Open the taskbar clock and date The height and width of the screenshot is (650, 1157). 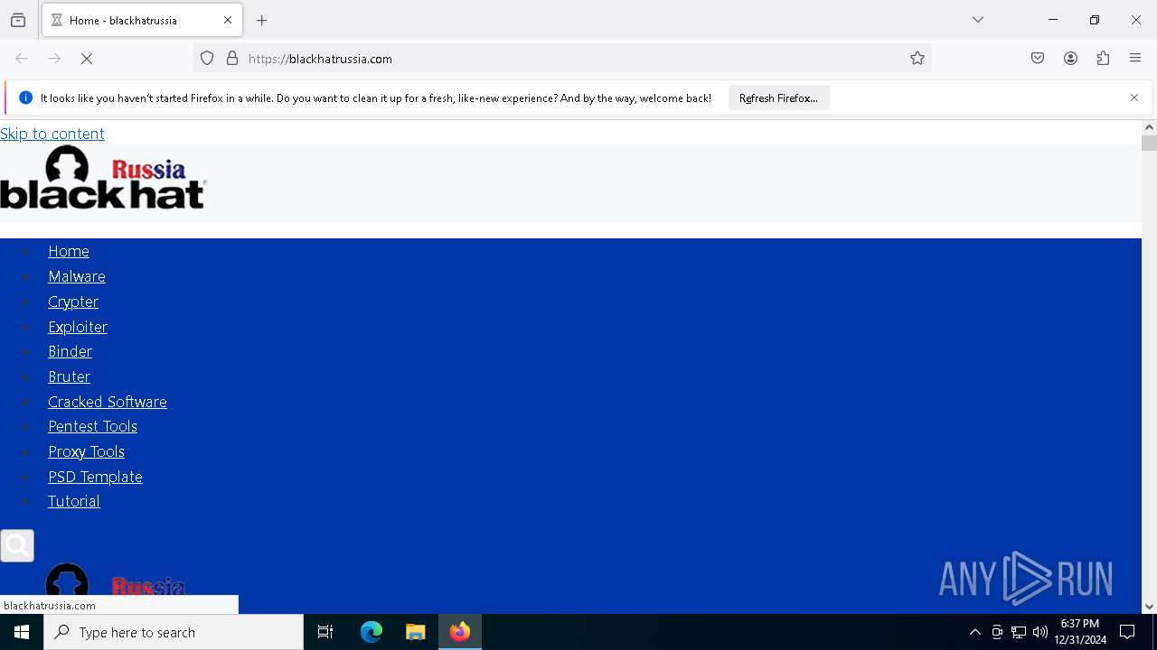[x=1080, y=632]
